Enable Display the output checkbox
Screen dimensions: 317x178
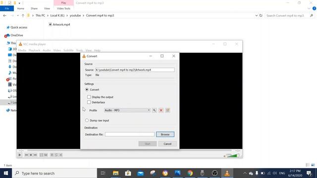coord(89,97)
